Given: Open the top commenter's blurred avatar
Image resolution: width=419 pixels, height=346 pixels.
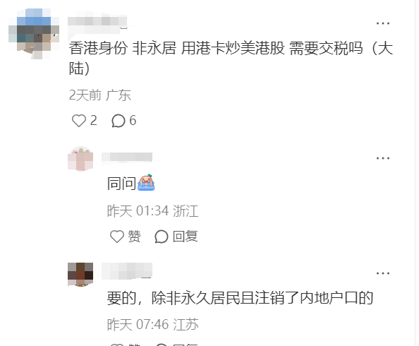Looking at the screenshot, I should (34, 34).
